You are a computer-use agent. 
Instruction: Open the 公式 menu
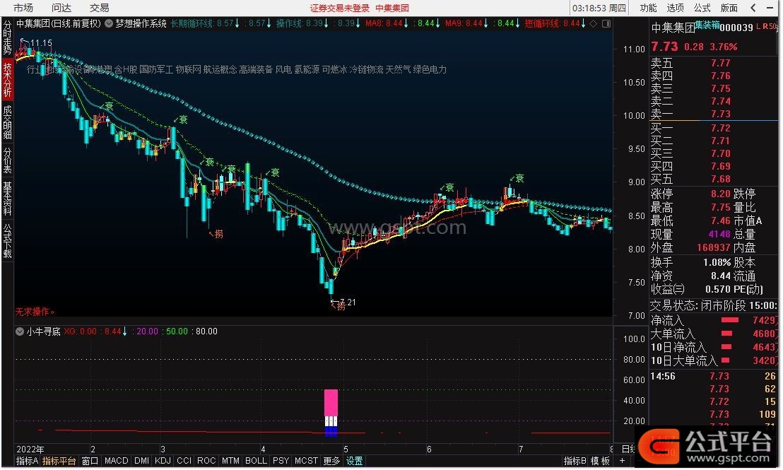click(702, 8)
